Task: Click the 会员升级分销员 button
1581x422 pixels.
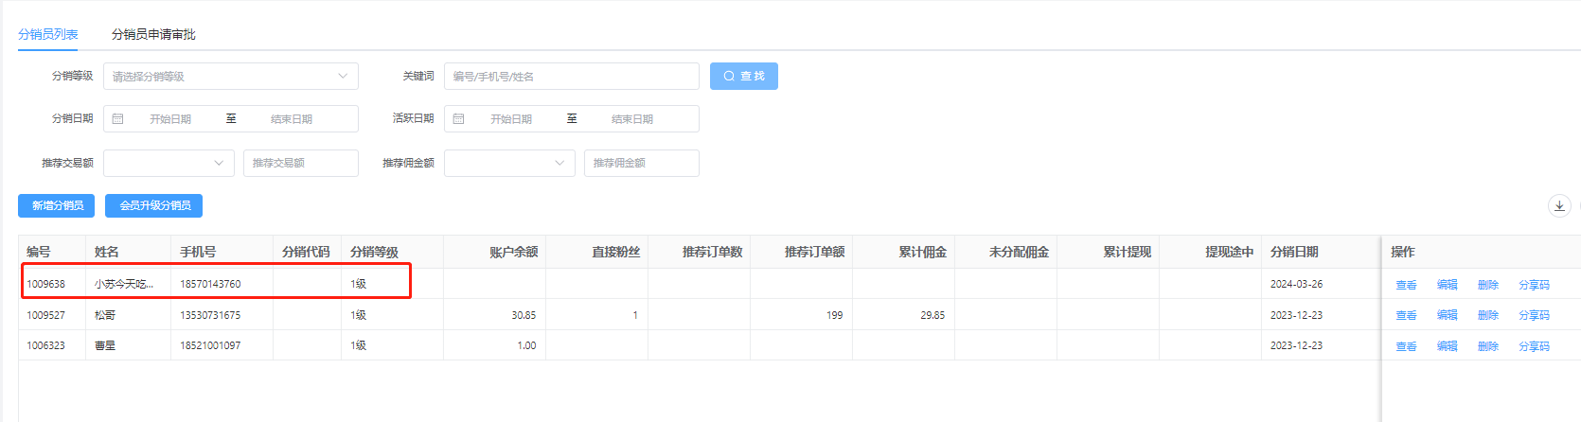Action: [x=154, y=205]
